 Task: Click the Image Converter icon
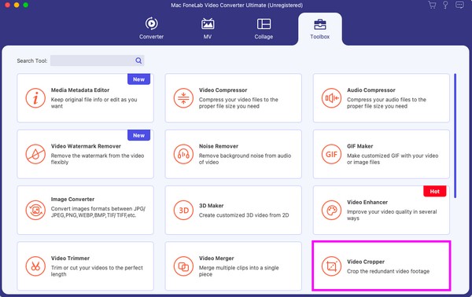[x=35, y=210]
